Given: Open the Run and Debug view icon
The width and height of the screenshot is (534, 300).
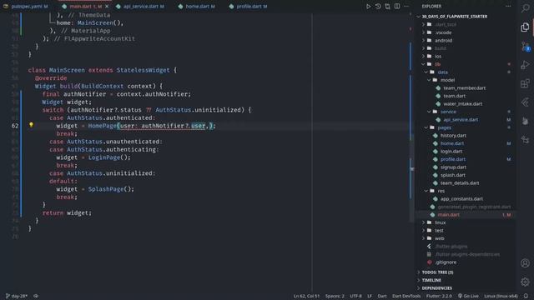Looking at the screenshot, I should pyautogui.click(x=525, y=65).
